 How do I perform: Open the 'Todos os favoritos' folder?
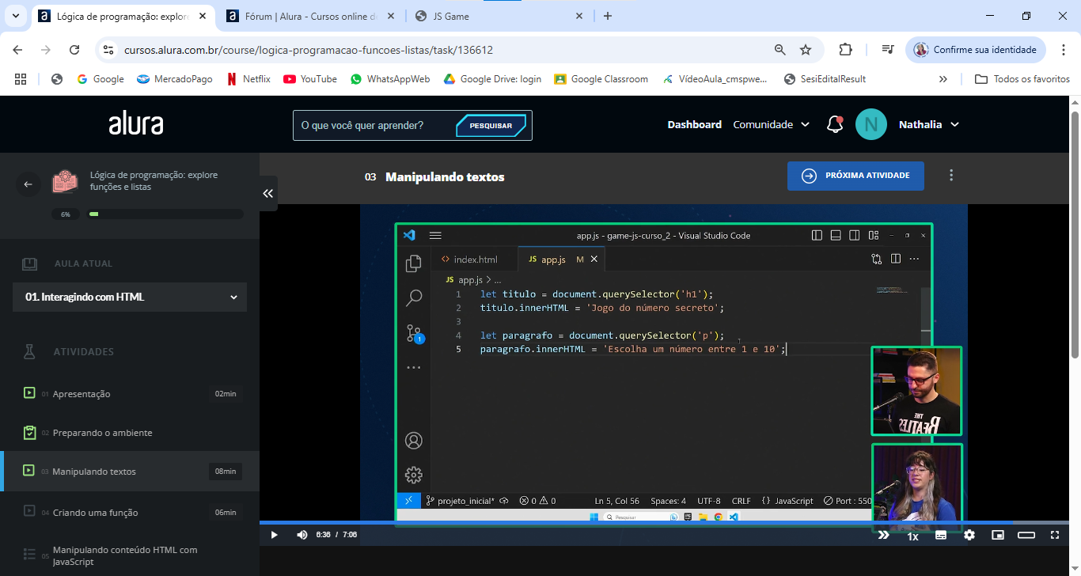(1022, 79)
